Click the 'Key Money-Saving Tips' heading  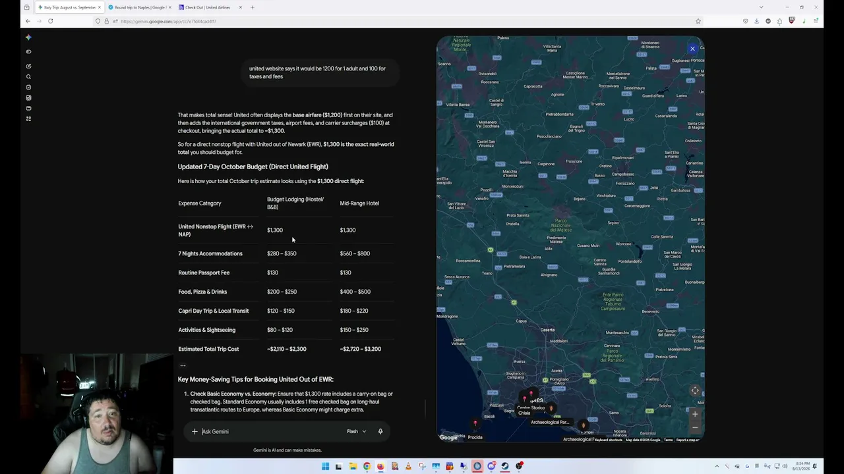[255, 379]
